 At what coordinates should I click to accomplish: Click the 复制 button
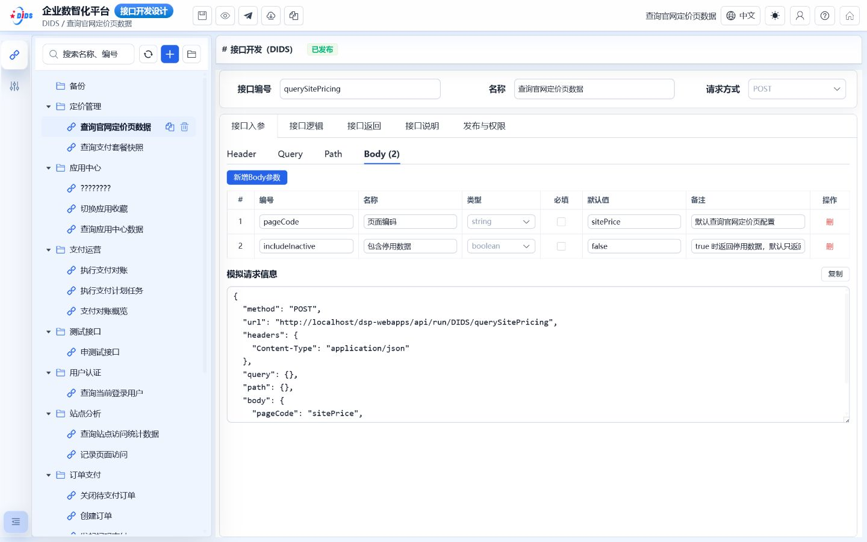pos(835,274)
